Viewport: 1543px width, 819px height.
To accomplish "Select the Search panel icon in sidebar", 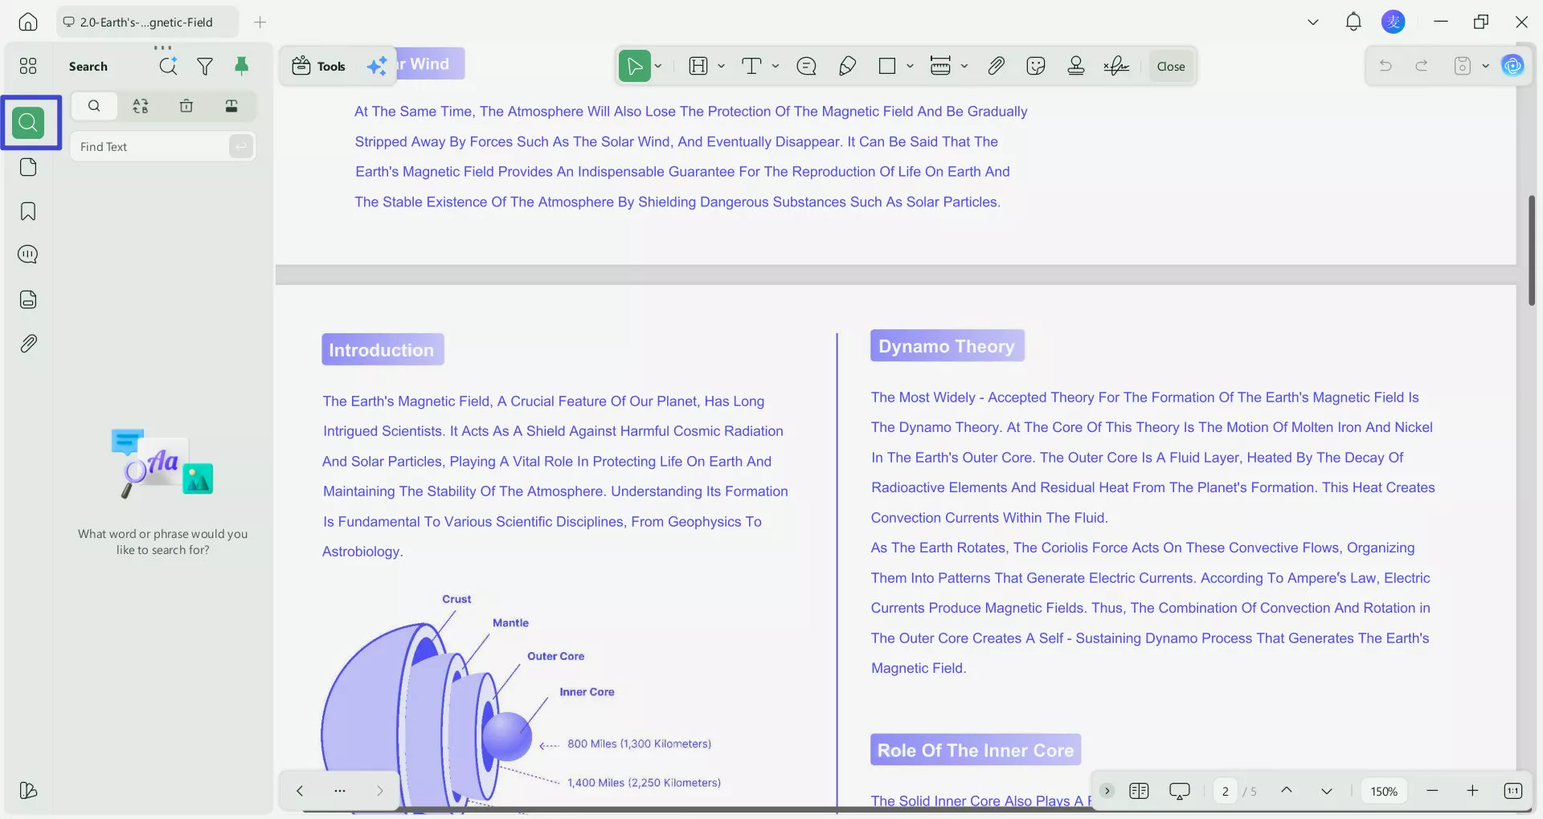I will point(28,123).
